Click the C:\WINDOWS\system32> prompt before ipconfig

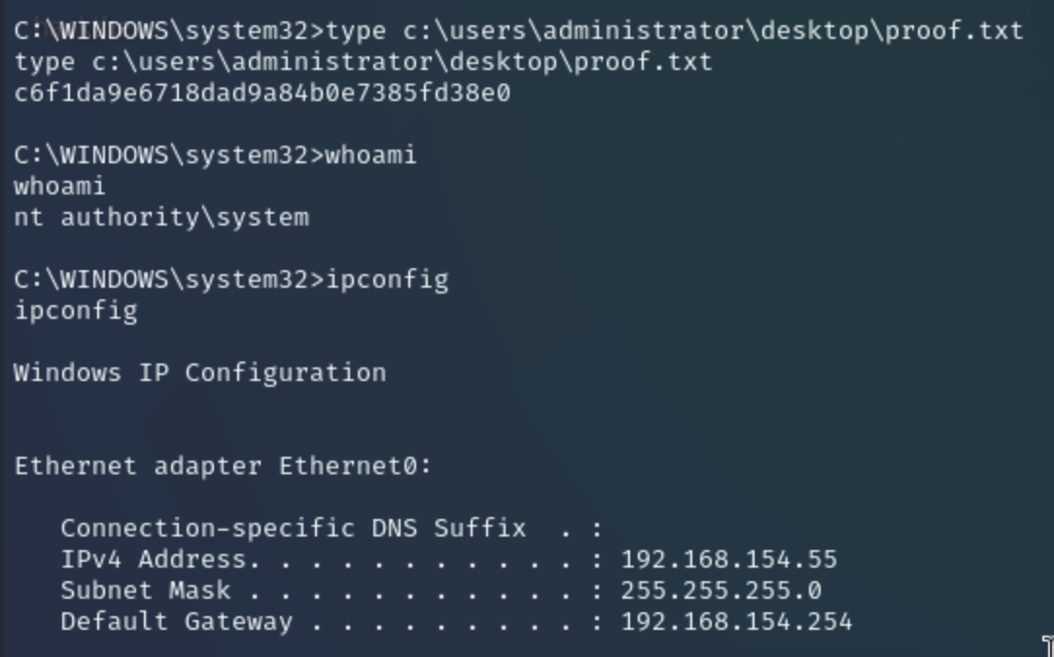[169, 280]
